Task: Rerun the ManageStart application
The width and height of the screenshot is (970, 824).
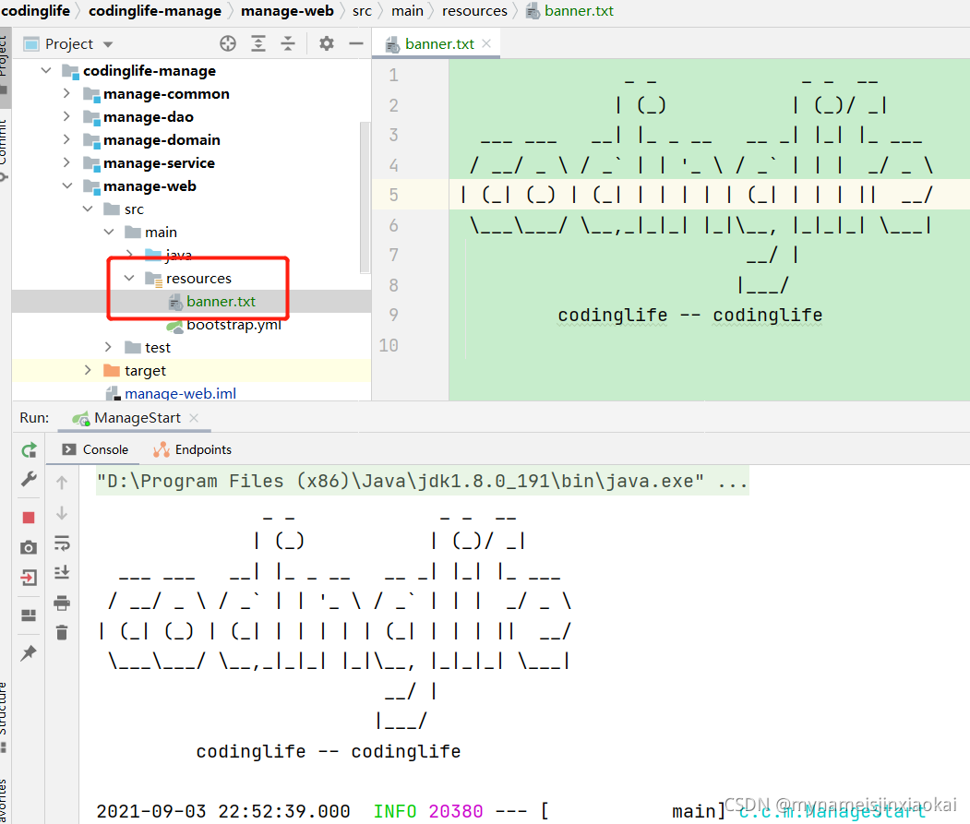Action: pyautogui.click(x=29, y=449)
